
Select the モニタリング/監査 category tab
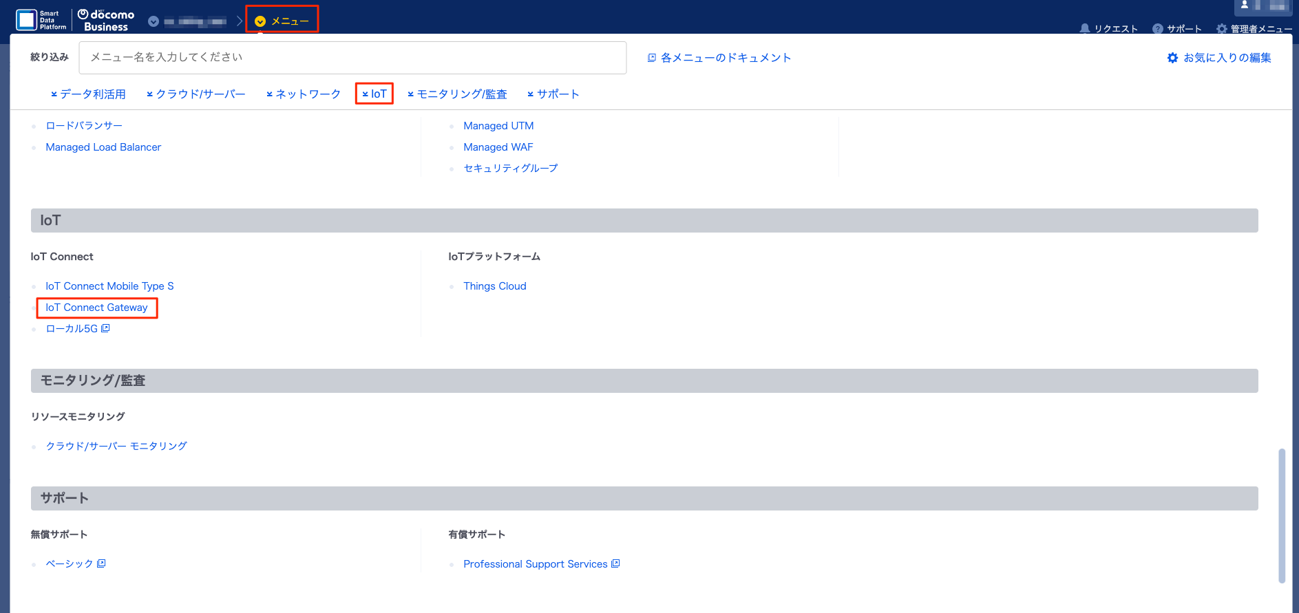click(x=457, y=94)
